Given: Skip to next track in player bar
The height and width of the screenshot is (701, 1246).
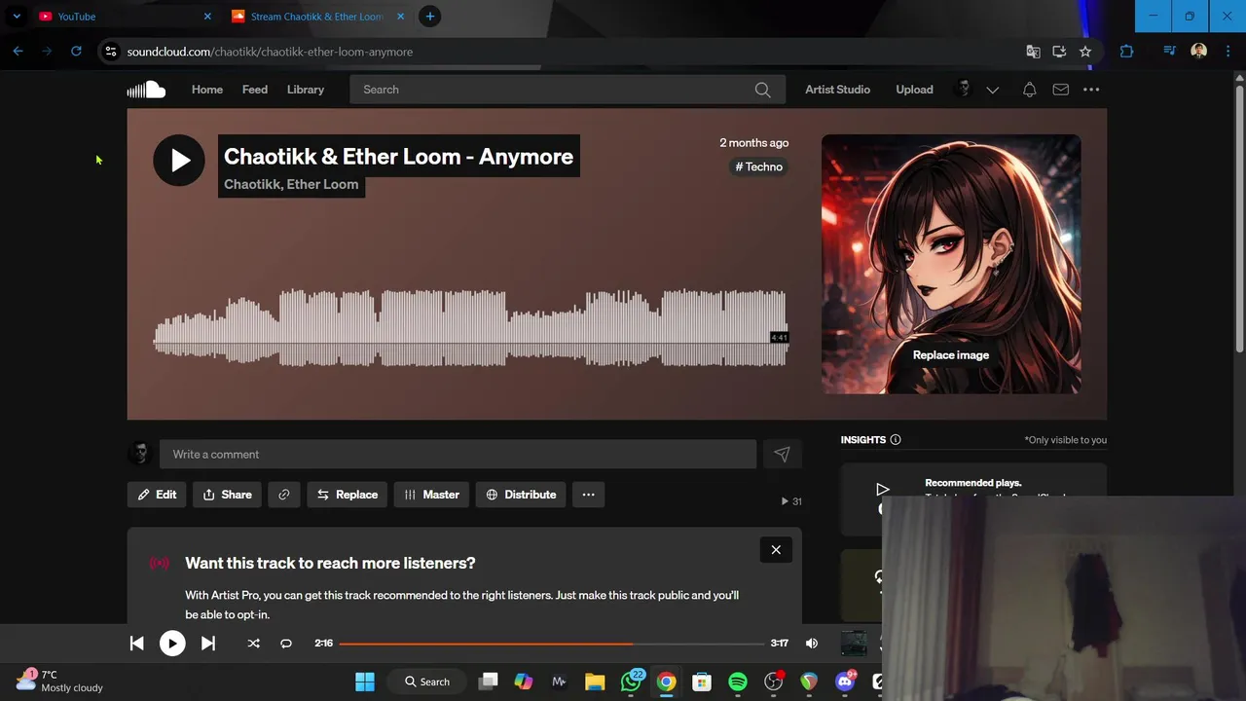Looking at the screenshot, I should click(x=208, y=643).
